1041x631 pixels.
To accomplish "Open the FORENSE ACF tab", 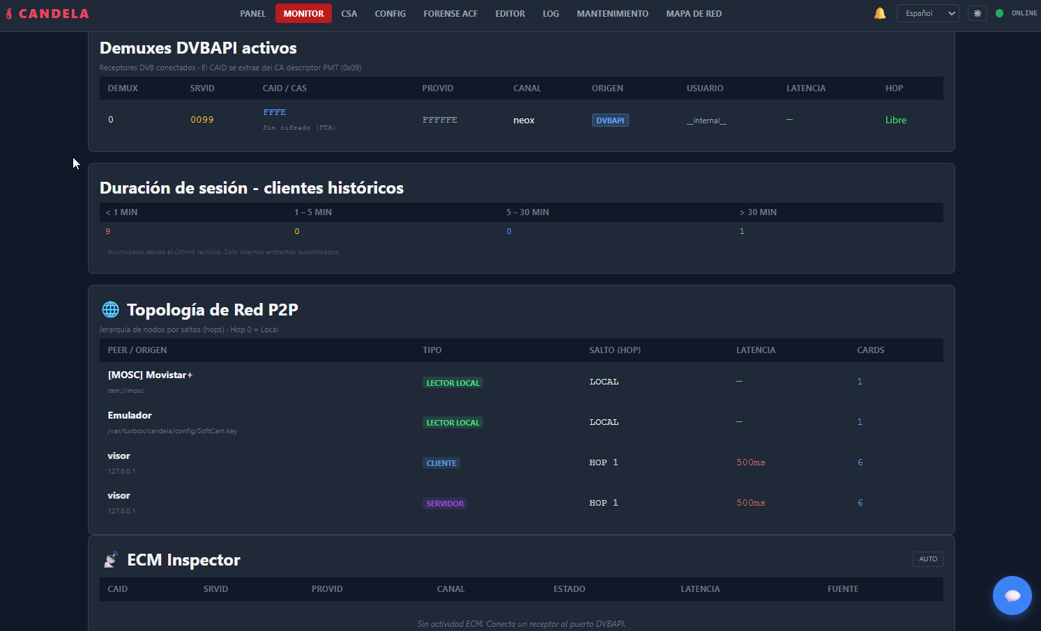I will click(x=450, y=13).
